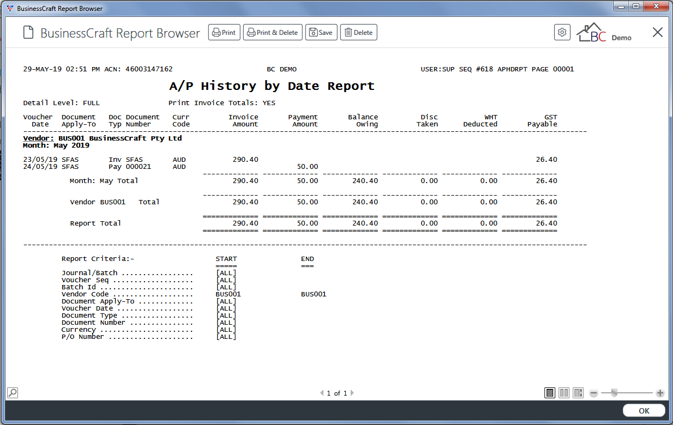Screen dimensions: 673x425
Task: Click payment document number 000021
Action: click(139, 167)
